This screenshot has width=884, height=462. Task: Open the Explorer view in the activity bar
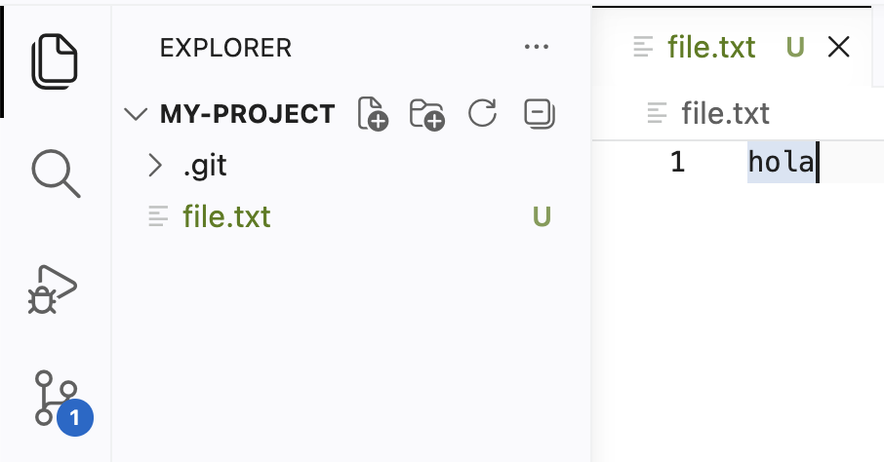pos(55,60)
